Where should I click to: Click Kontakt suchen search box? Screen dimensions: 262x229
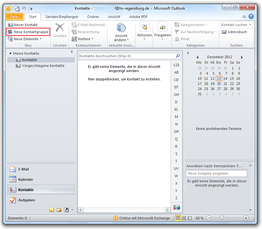(236, 25)
